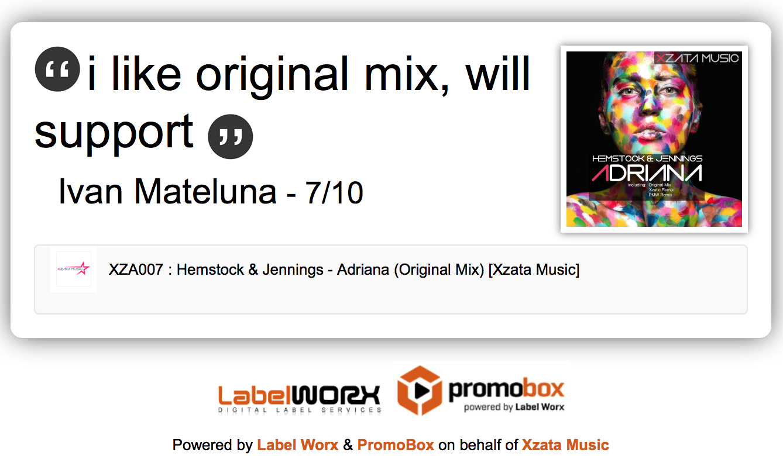Click the orange PromoBox play cube icon
Screen dimensions: 783x456
419,390
